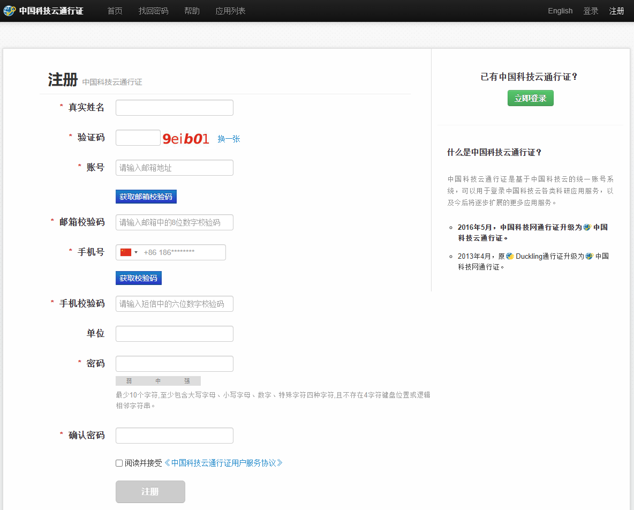Click the captcha image 9eib01

[x=185, y=139]
